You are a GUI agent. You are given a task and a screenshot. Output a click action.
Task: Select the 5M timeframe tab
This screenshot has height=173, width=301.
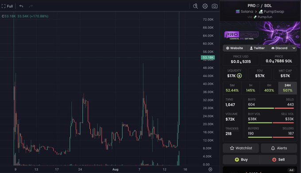[x=232, y=88]
